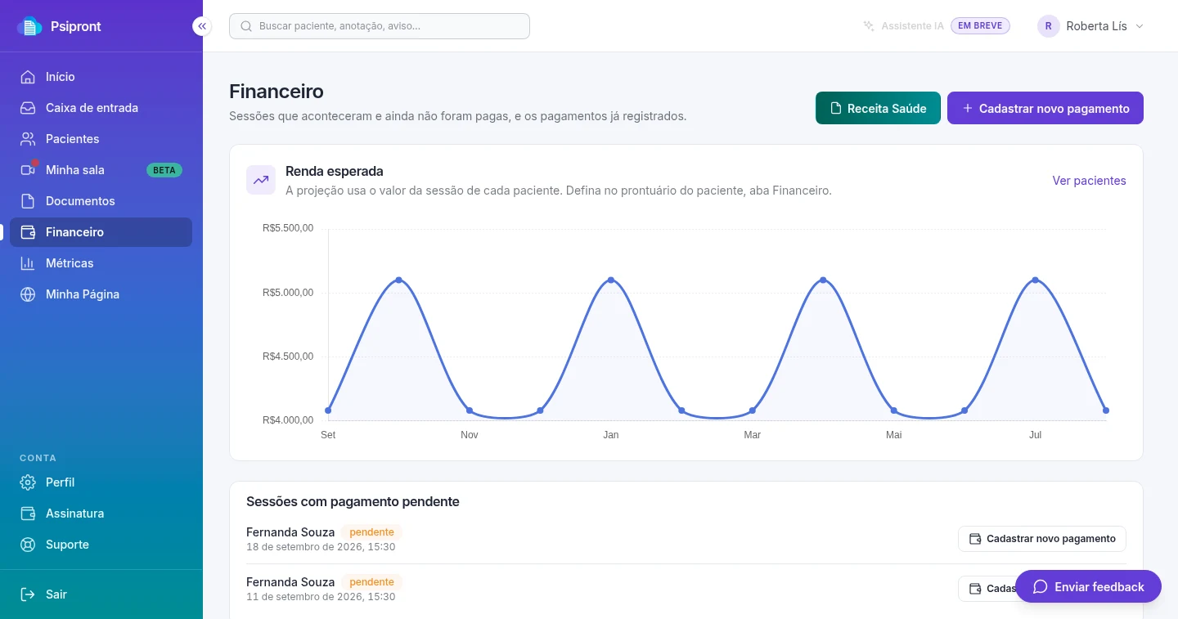Collapse the sidebar with double-chevron button
The width and height of the screenshot is (1178, 619).
coord(202,26)
